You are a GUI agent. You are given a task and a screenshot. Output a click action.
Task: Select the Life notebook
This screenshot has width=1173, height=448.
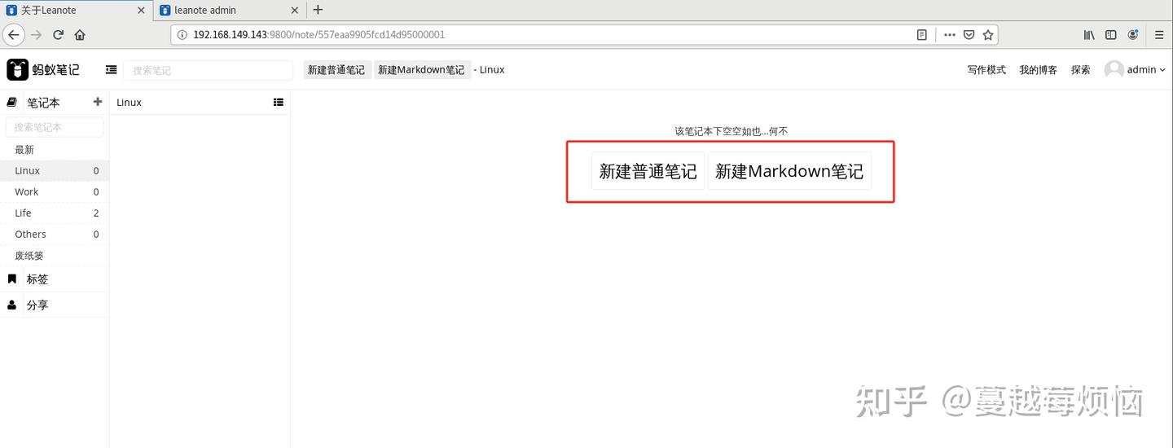[x=55, y=213]
